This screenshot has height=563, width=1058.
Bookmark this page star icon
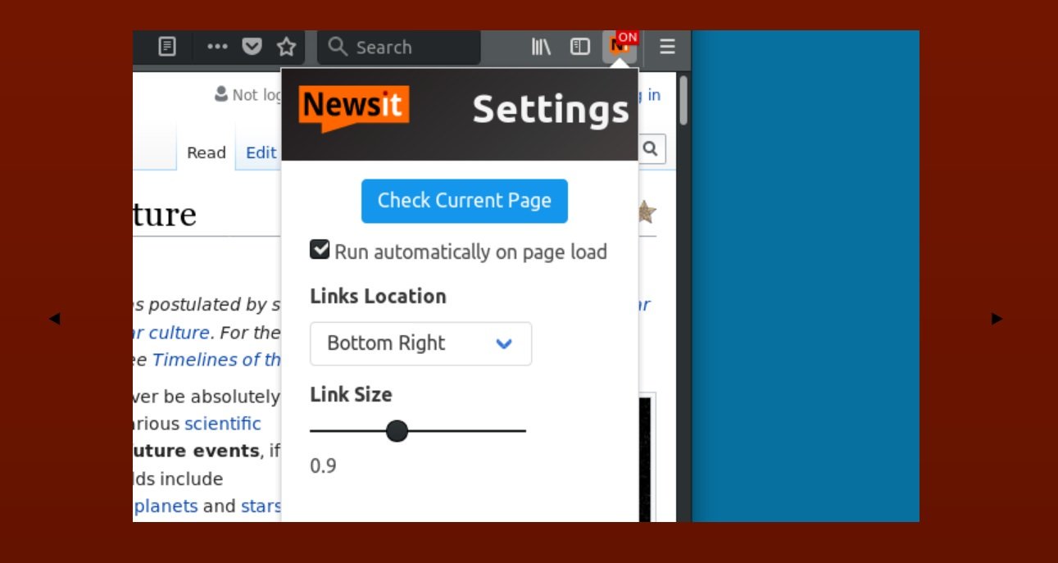pos(286,47)
